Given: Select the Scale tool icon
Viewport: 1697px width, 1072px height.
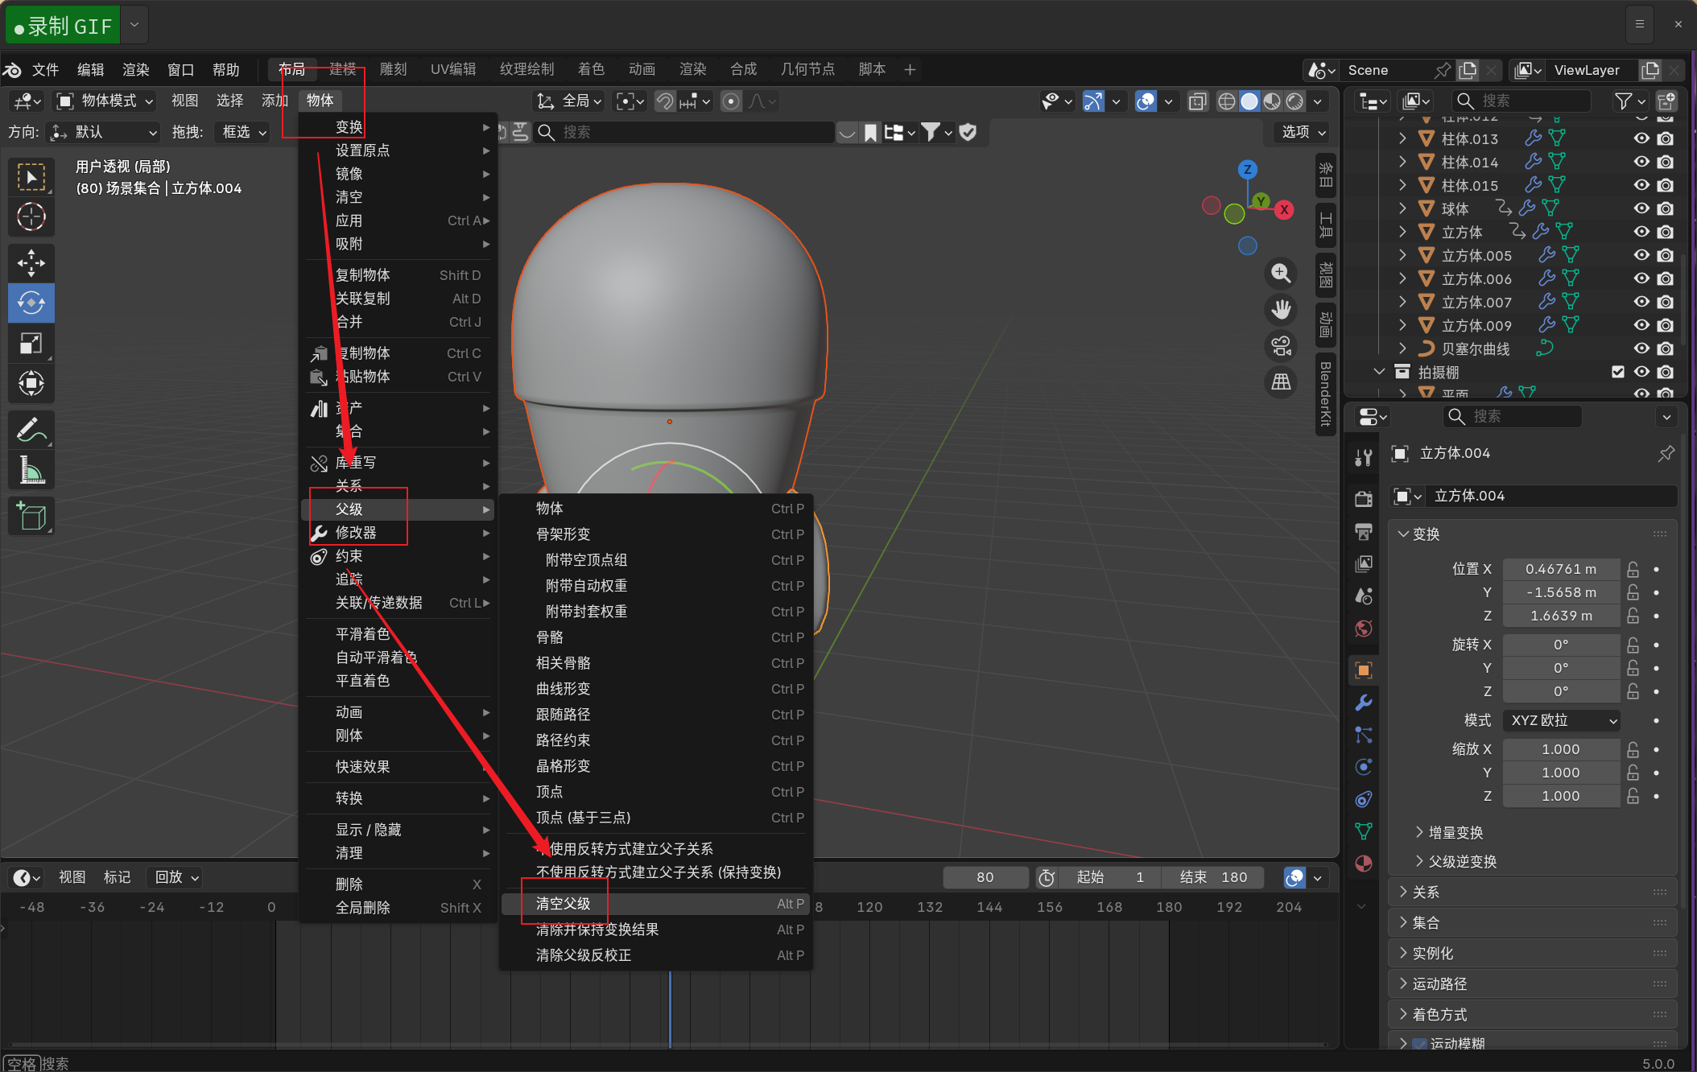Looking at the screenshot, I should (x=31, y=344).
